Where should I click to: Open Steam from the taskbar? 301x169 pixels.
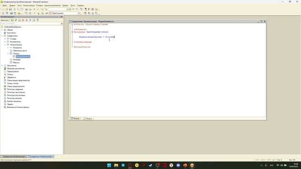pyautogui.click(x=150, y=165)
